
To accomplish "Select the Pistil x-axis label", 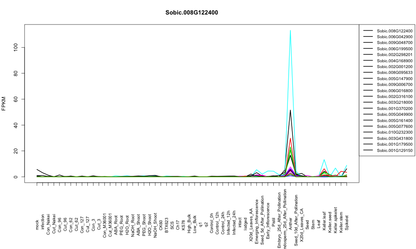I will (274, 225).
